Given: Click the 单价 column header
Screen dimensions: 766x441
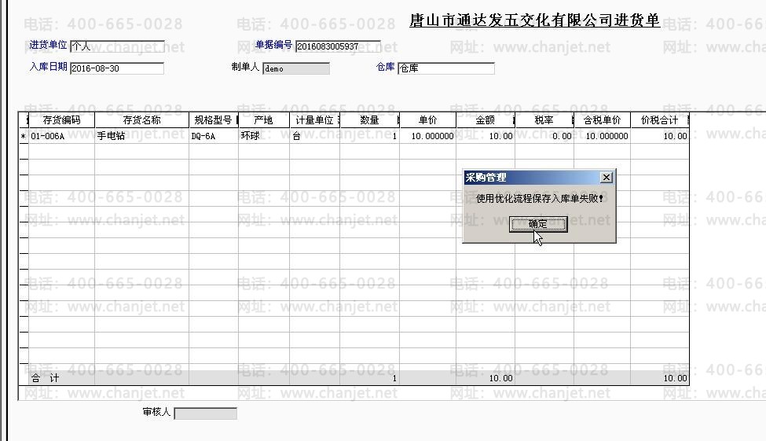Looking at the screenshot, I should pyautogui.click(x=428, y=120).
